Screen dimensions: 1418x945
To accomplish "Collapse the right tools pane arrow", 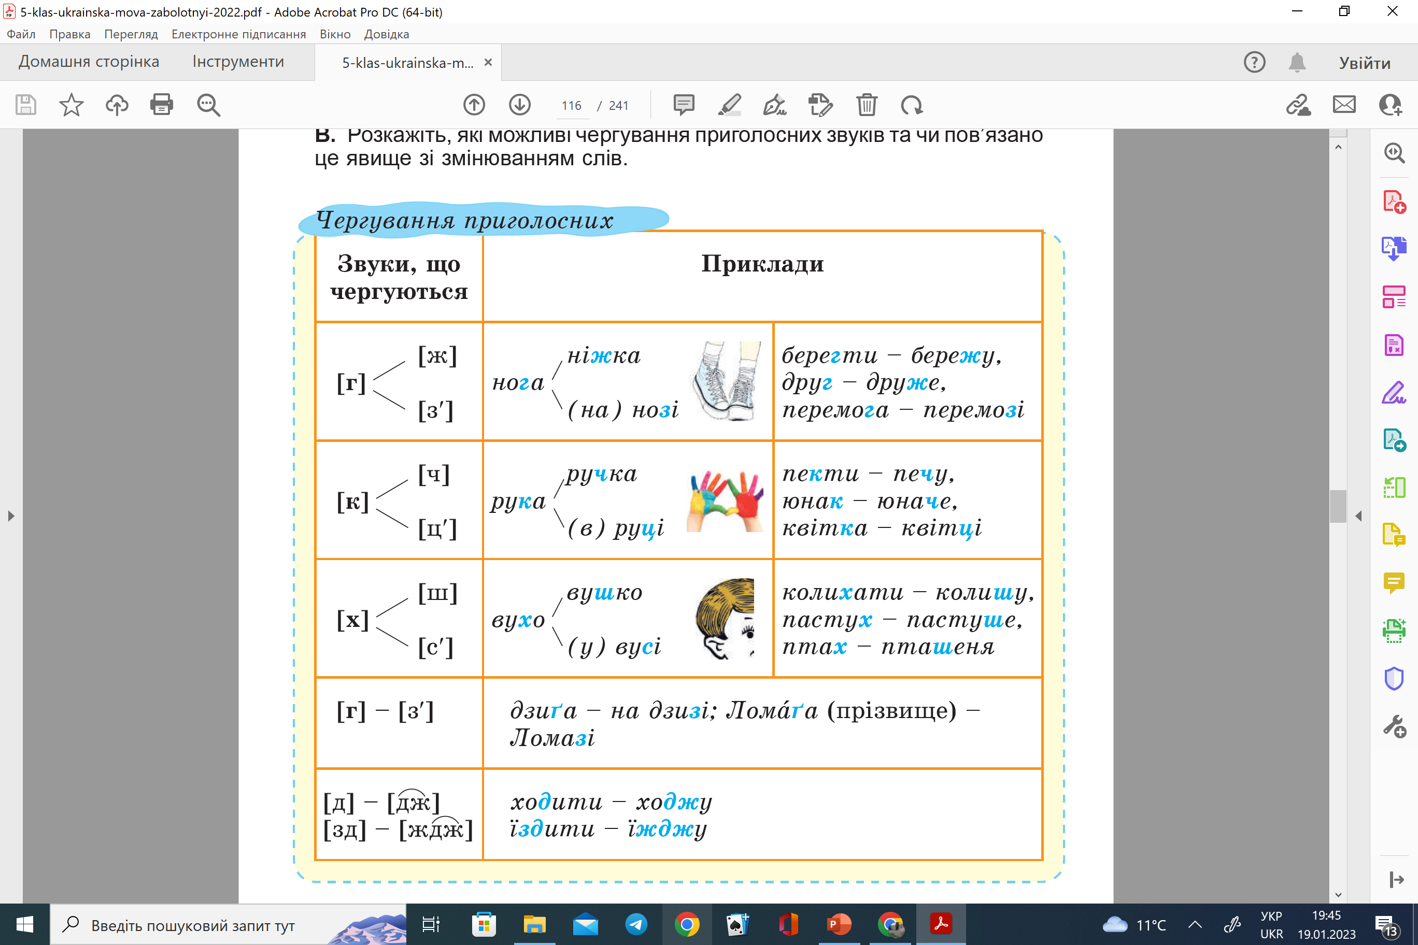I will pyautogui.click(x=1358, y=516).
